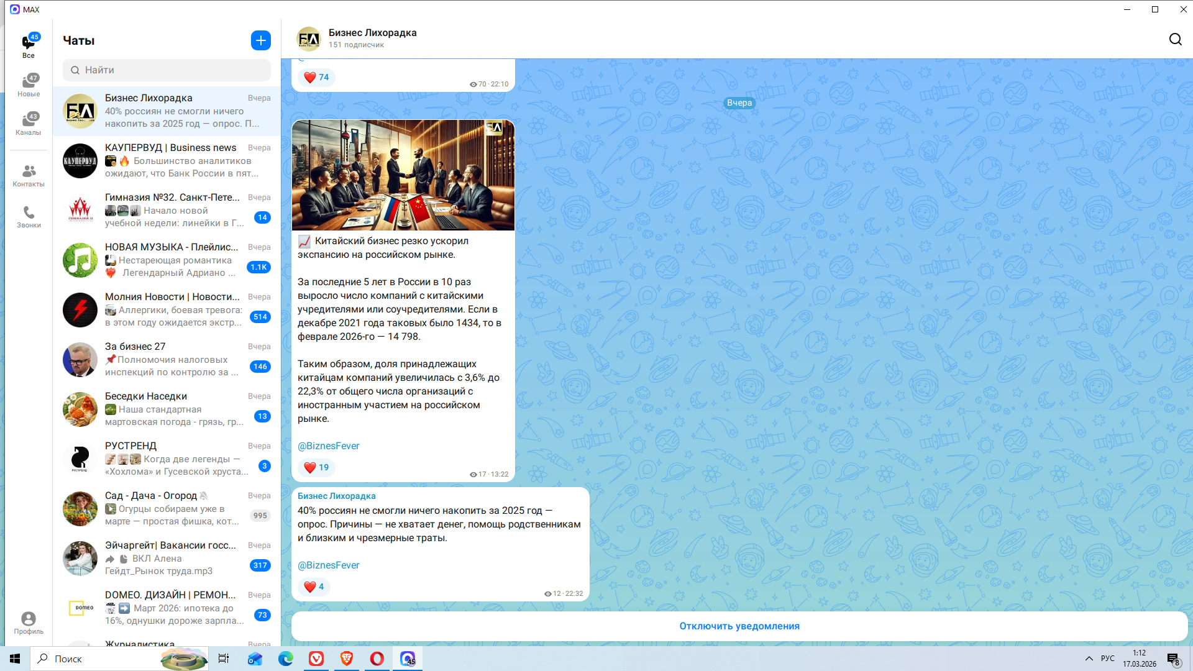
Task: Click the Найти search field
Action: click(167, 70)
